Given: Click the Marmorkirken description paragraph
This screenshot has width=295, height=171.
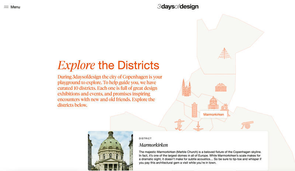Looking at the screenshot, I should click(x=200, y=157).
